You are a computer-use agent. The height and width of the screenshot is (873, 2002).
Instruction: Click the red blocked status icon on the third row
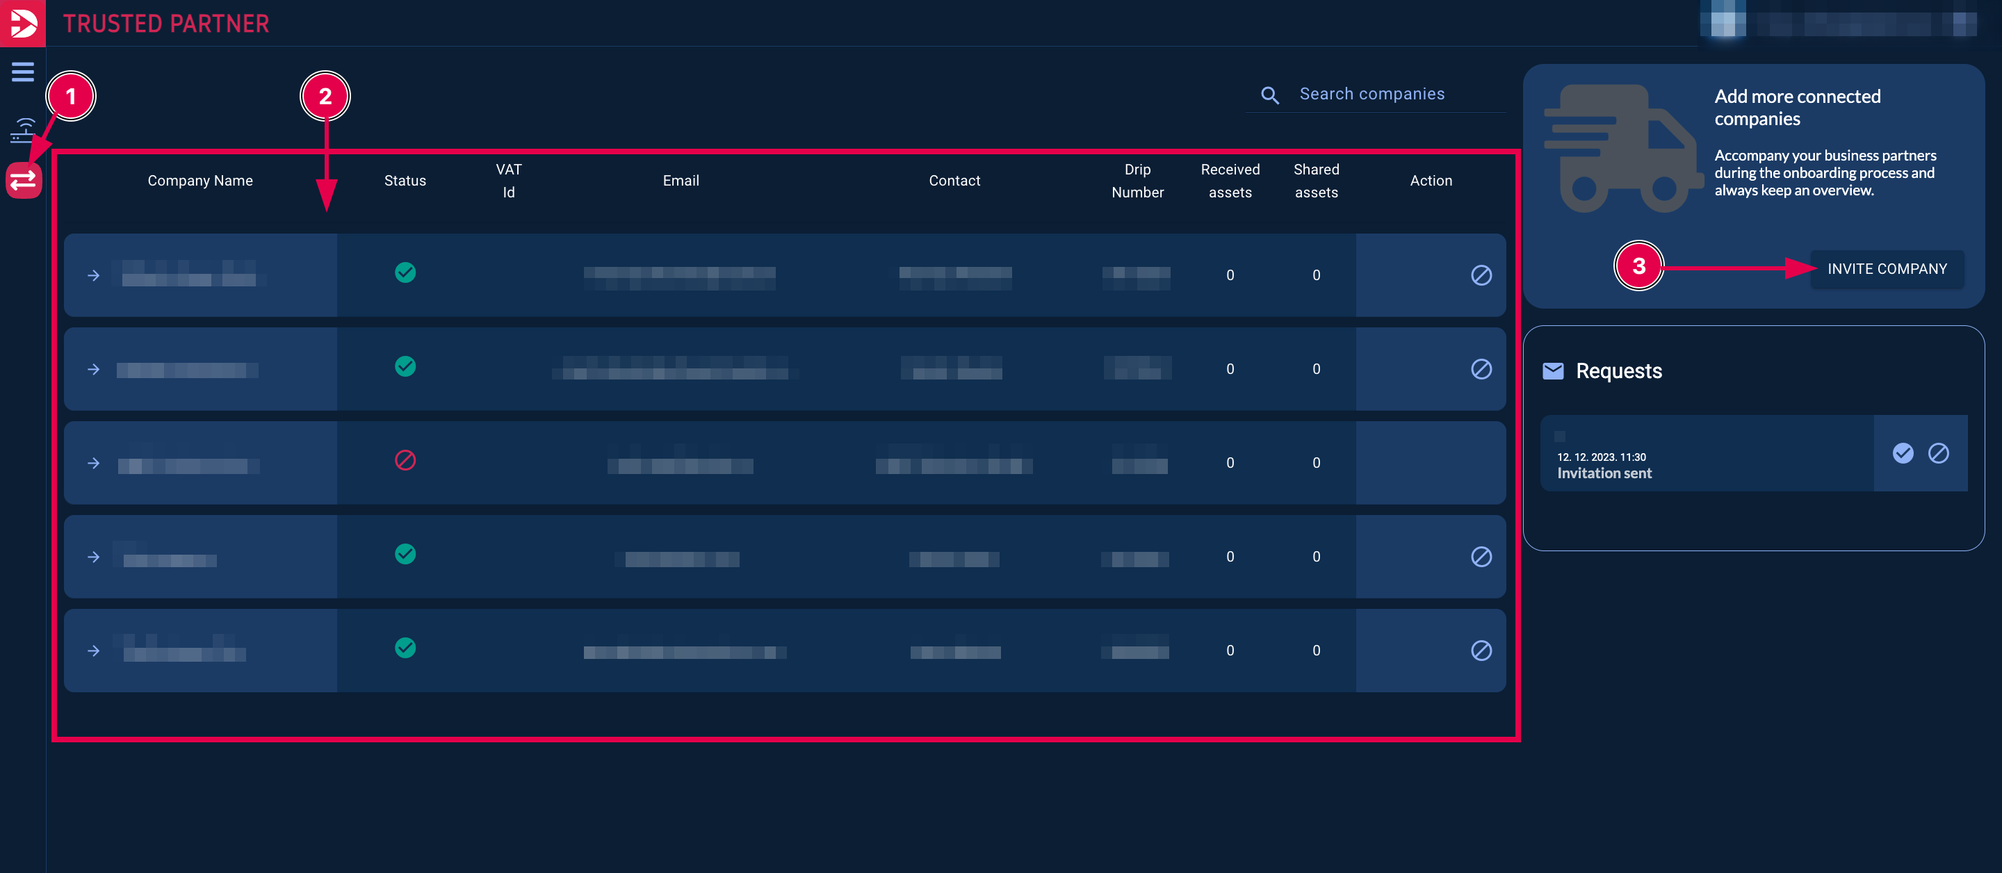tap(405, 460)
